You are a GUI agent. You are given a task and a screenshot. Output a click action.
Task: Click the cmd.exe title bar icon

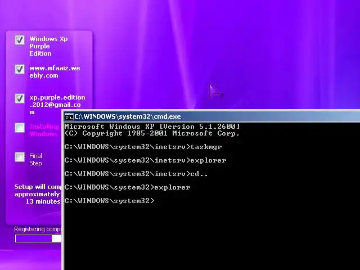tap(69, 117)
